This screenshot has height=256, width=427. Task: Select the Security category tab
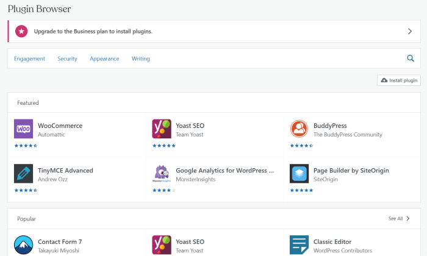[x=67, y=59]
